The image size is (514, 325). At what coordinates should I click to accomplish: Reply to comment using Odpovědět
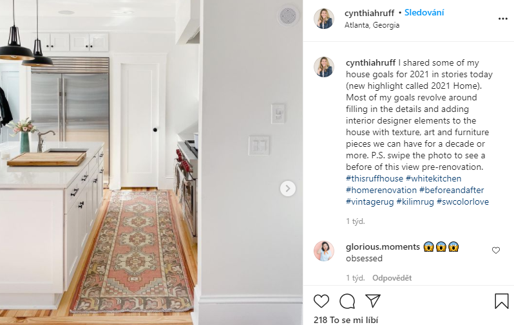tap(392, 278)
